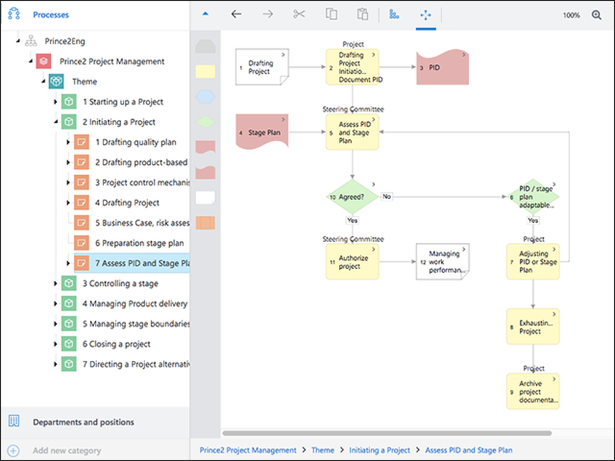The image size is (615, 461).
Task: Click Add new category
Action: (66, 451)
